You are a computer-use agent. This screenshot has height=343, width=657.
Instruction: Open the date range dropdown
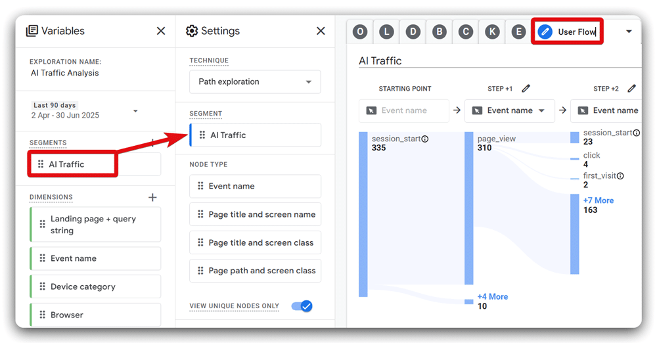[135, 111]
